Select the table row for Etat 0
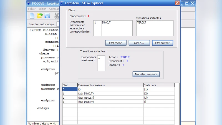Viewport: 222px width, 125px height. pos(70,89)
